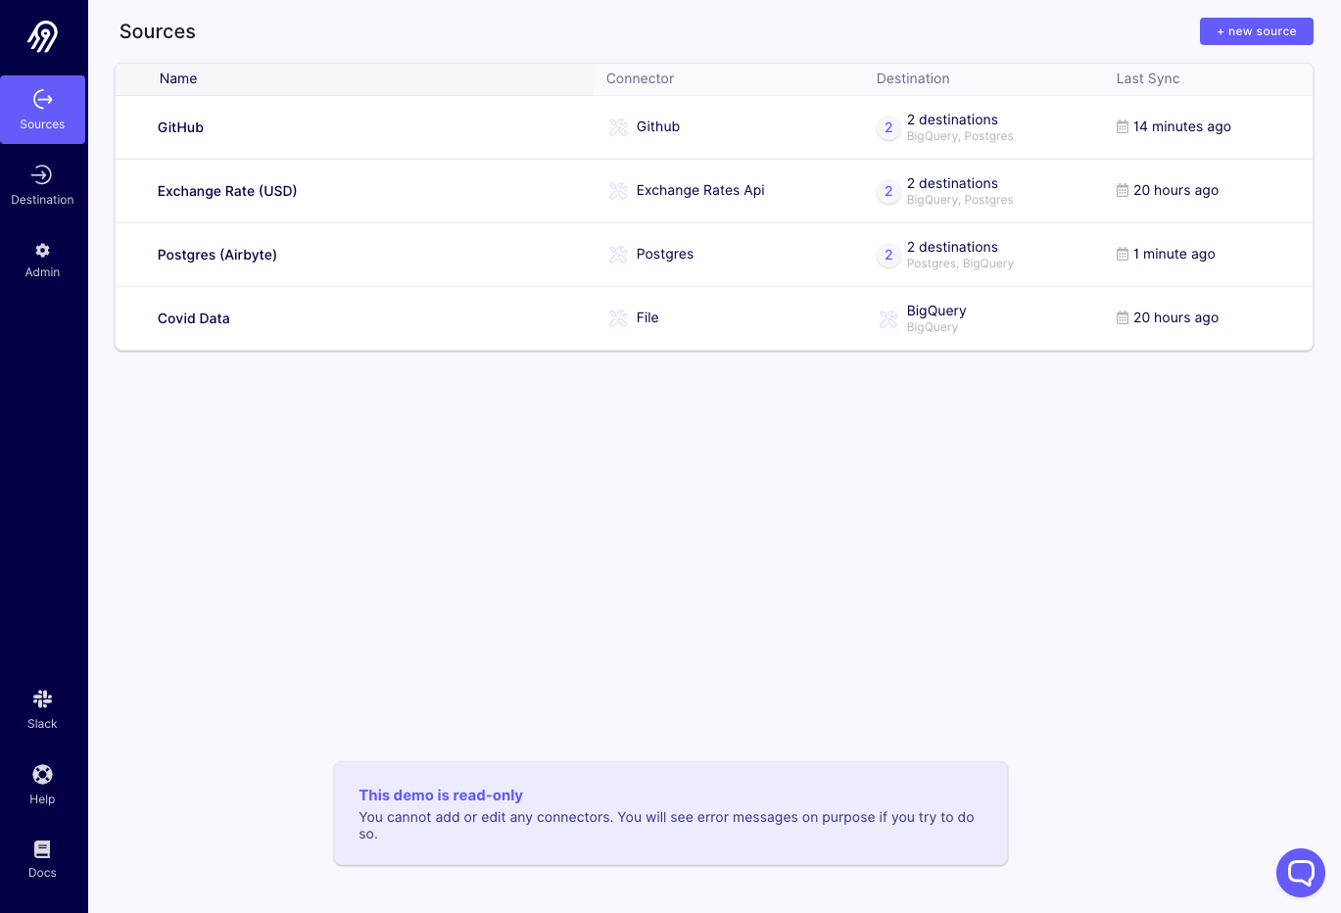
Task: Open the Docs book icon
Action: [42, 849]
